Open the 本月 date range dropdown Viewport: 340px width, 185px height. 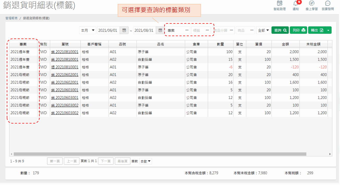click(88, 30)
